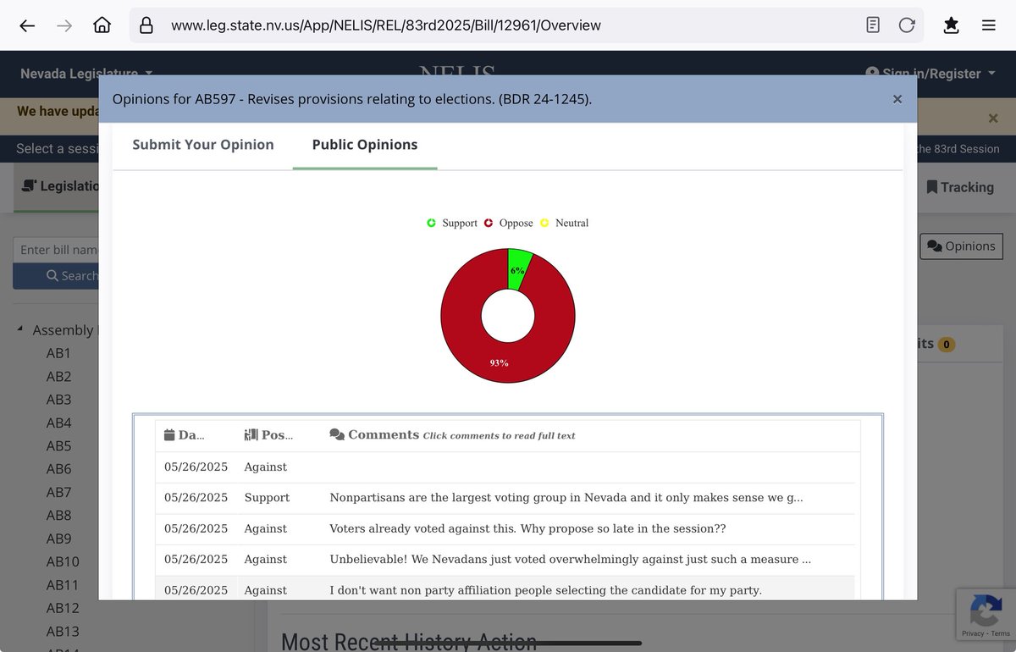1016x652 pixels.
Task: Open the browser hamburger menu
Action: [x=988, y=25]
